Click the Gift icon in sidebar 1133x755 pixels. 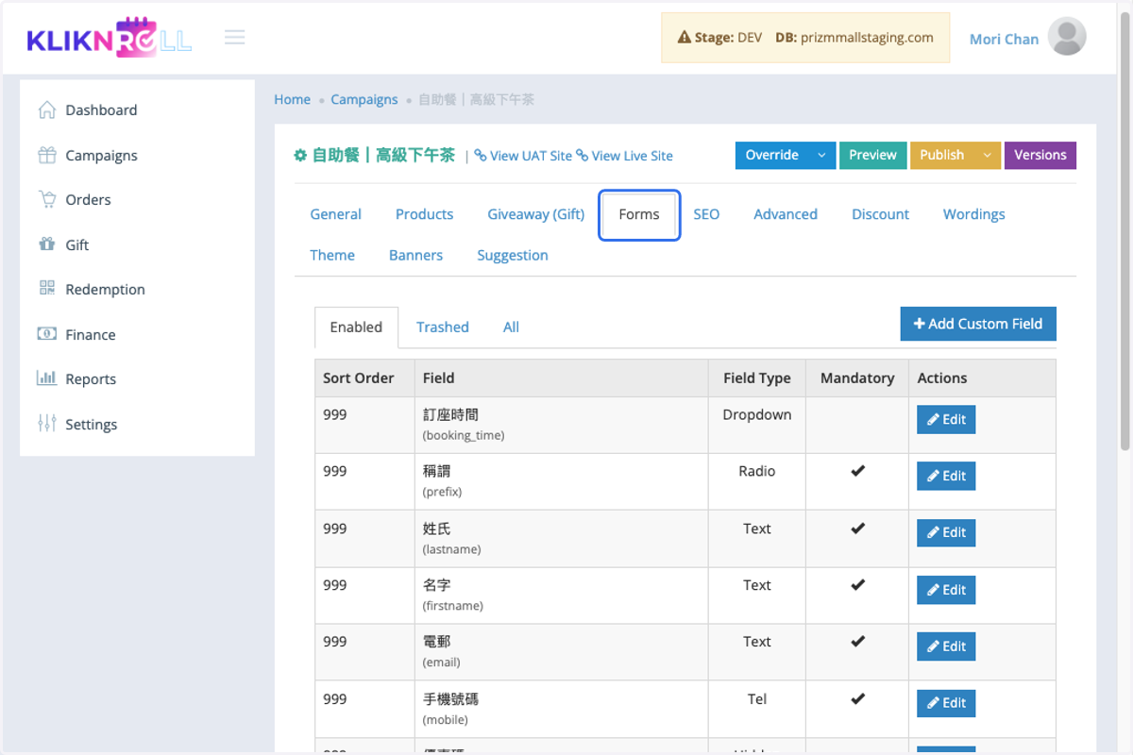pyautogui.click(x=46, y=244)
